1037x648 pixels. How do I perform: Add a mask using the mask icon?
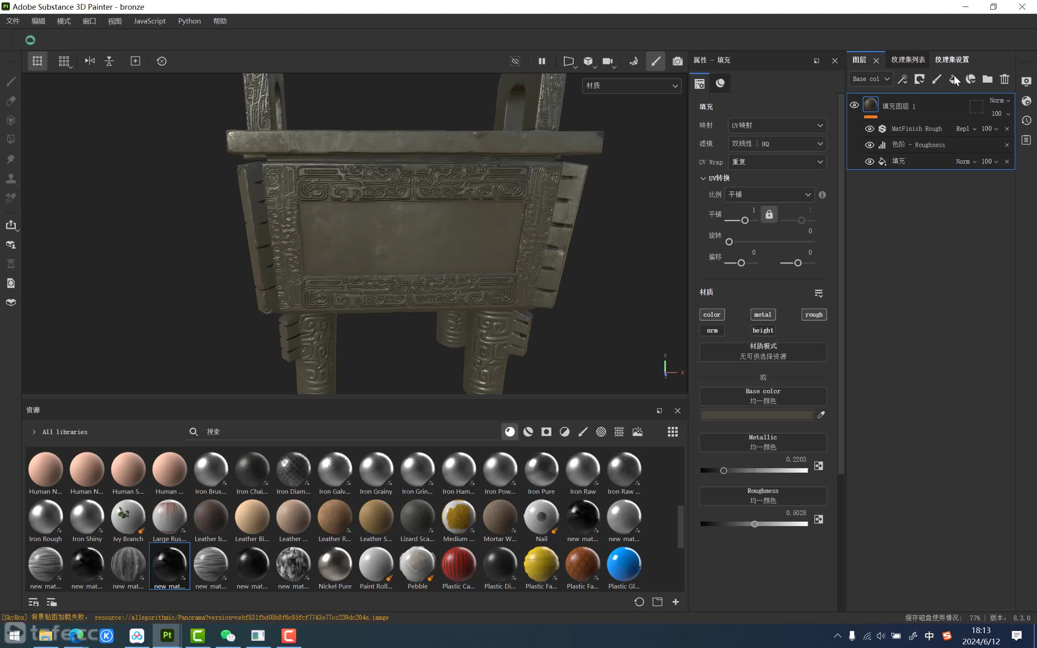[919, 79]
